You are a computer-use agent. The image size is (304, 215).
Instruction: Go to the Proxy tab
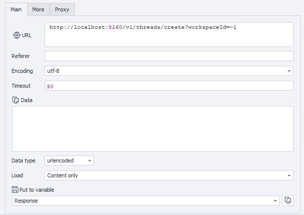point(62,9)
